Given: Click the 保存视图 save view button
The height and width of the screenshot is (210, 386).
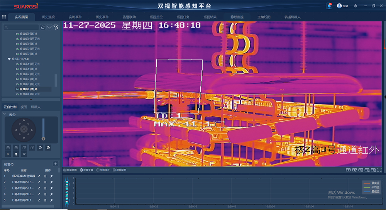Looking at the screenshot, I should click(120, 170).
